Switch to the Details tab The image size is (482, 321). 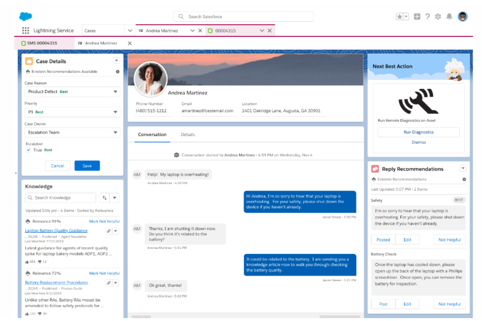(x=188, y=134)
